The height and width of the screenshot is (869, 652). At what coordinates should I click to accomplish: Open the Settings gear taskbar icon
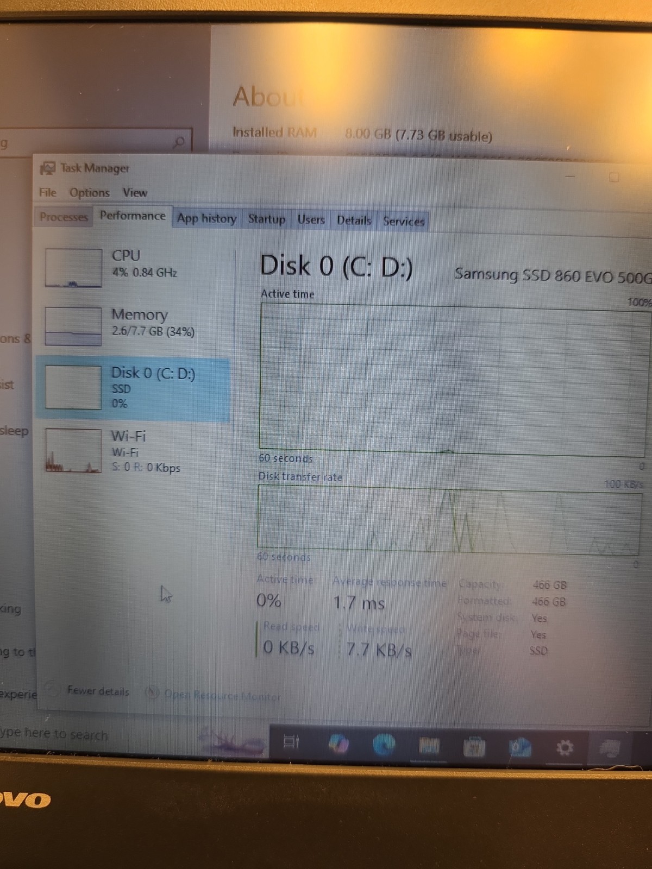[565, 748]
